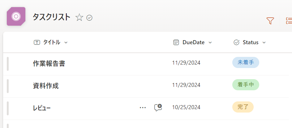Click the pink Task List app icon

(x=16, y=16)
